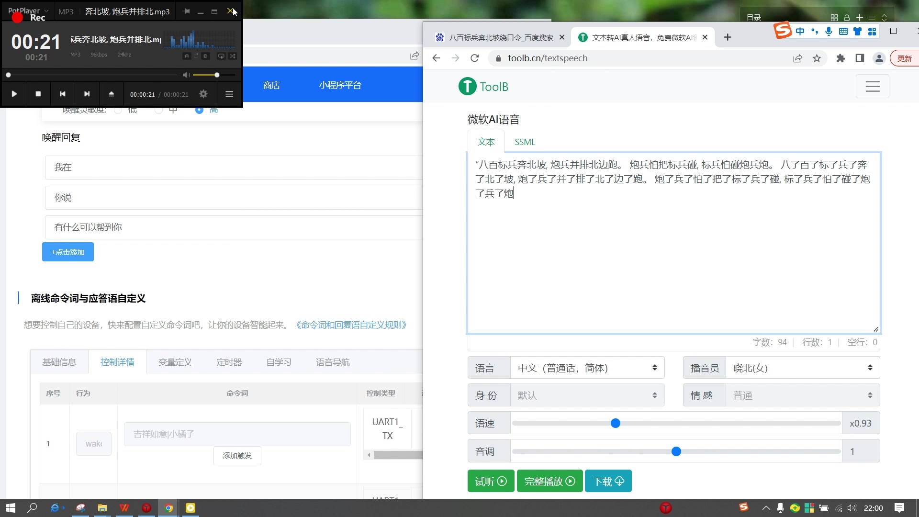Click the 吉祥如意|小橘子 command input field
This screenshot has width=919, height=517.
pos(236,434)
